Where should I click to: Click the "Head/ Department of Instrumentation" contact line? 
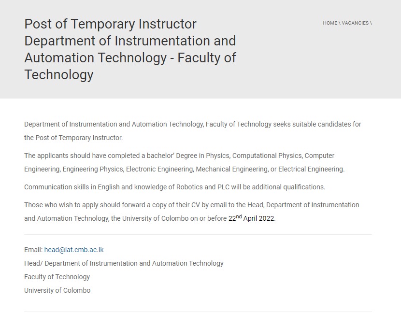[124, 263]
